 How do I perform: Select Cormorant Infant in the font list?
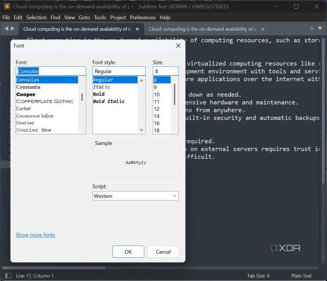[x=47, y=116]
